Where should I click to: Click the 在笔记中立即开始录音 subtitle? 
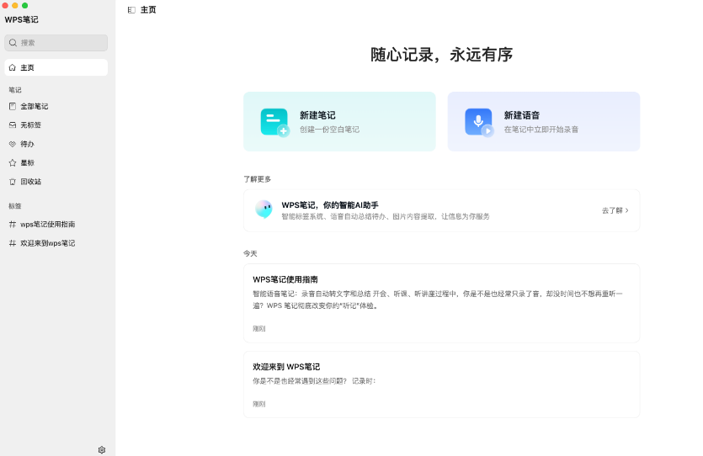(541, 130)
